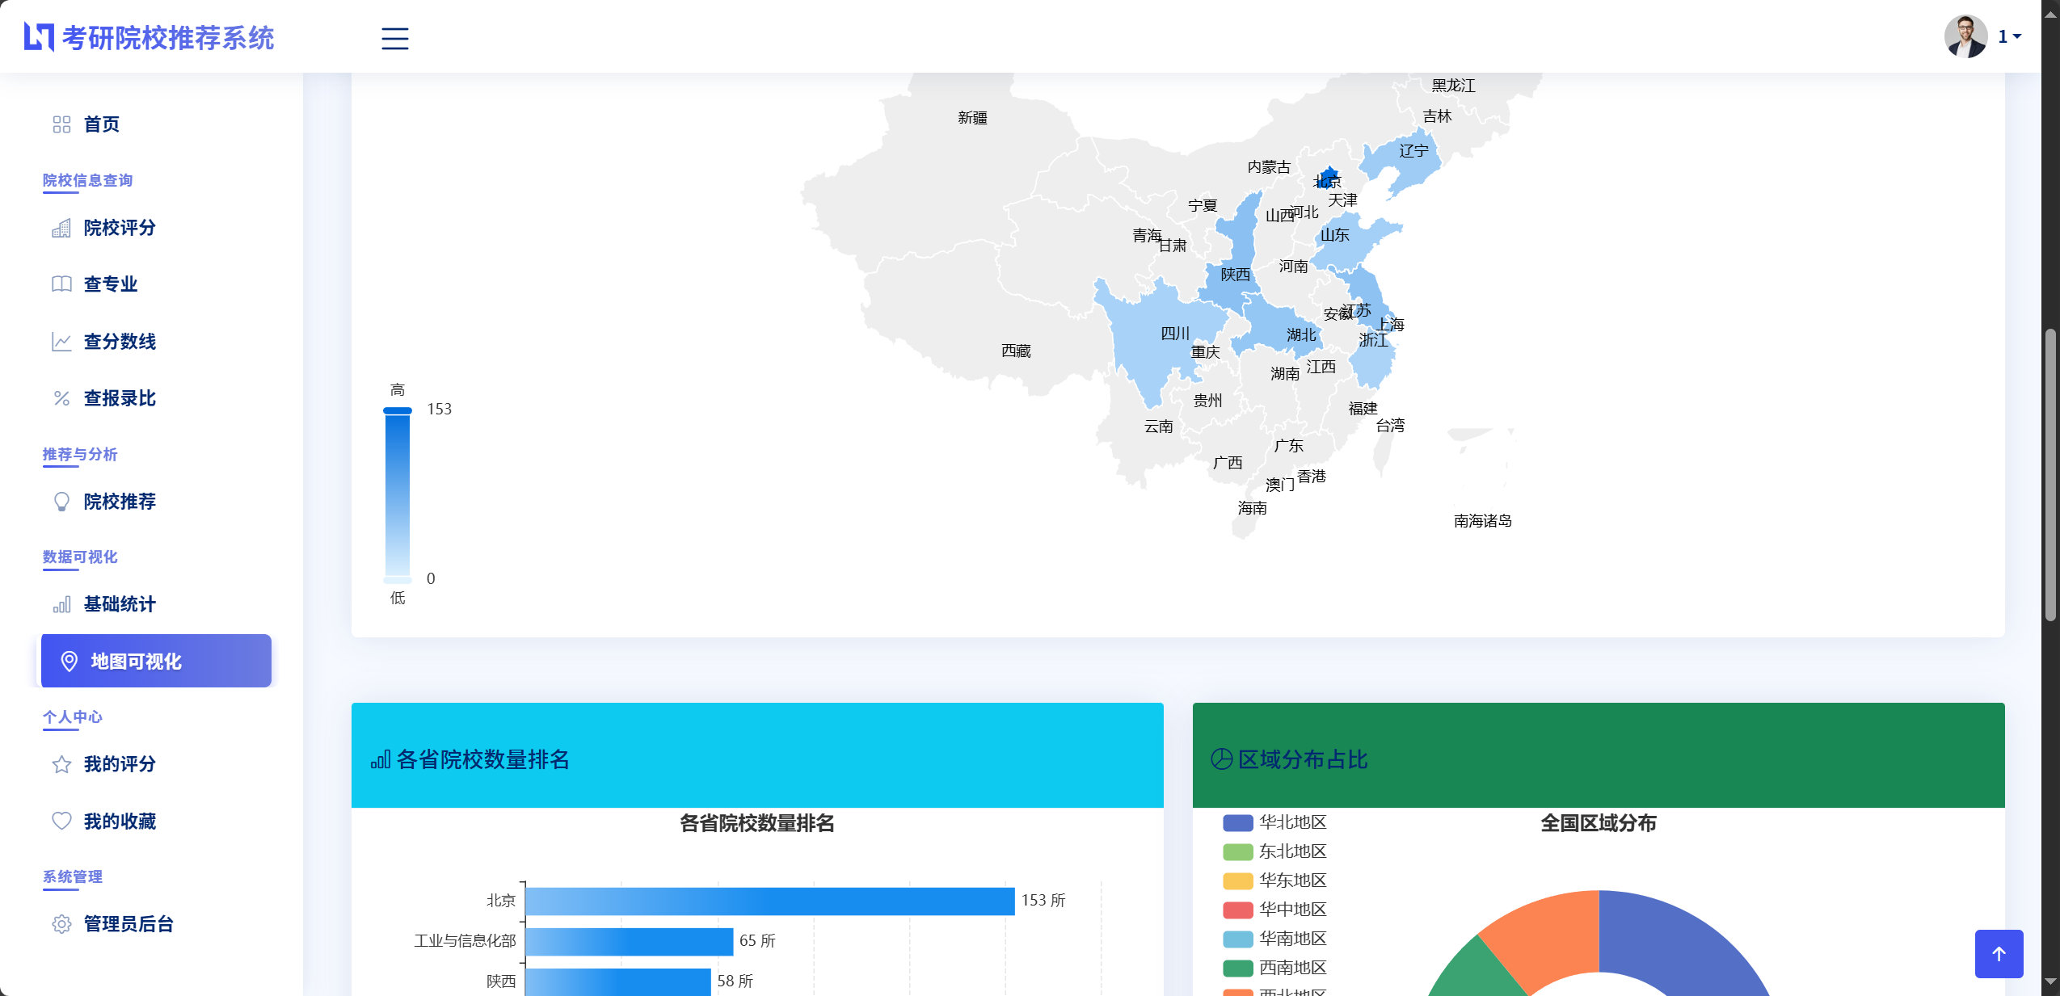2060x996 pixels.
Task: Click the 地图可视化 map pin icon
Action: click(x=70, y=661)
